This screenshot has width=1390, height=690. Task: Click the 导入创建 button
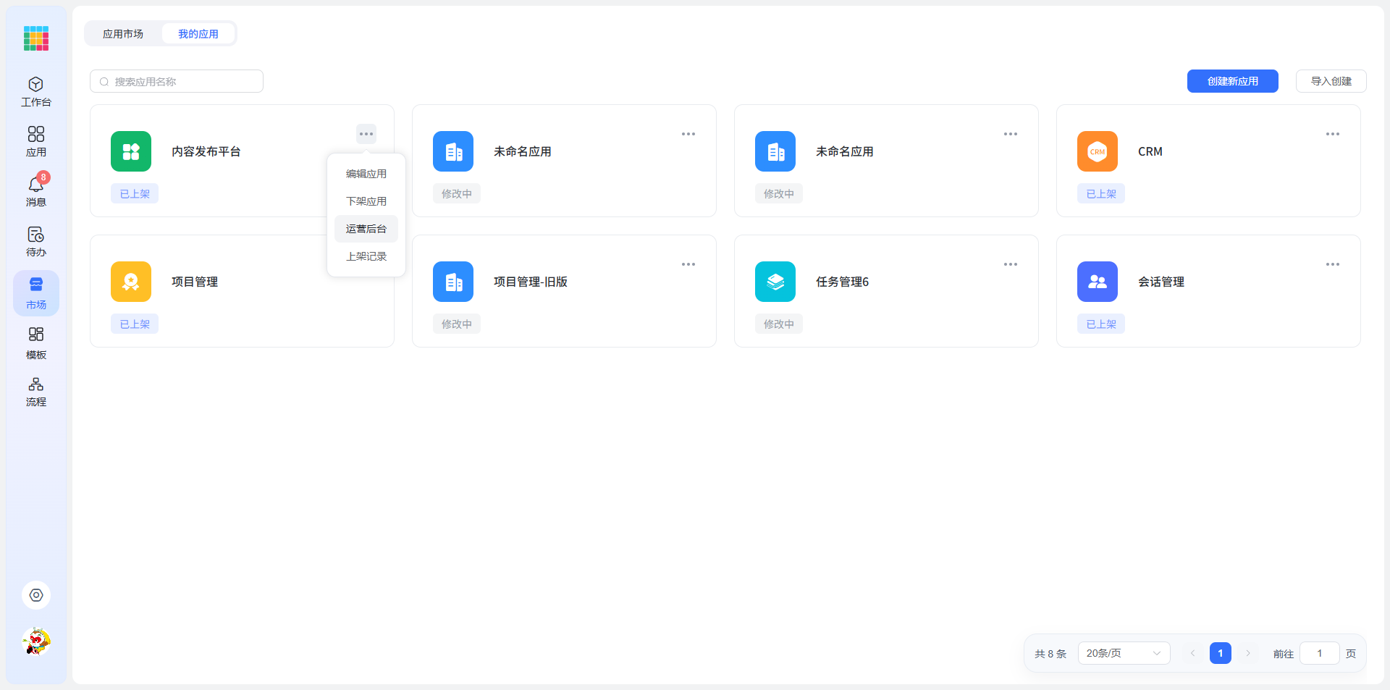click(1331, 81)
